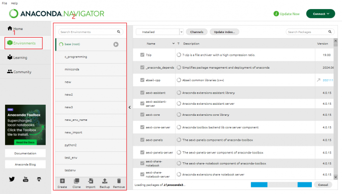
Task: Click the column type T header icon
Action: click(179, 44)
